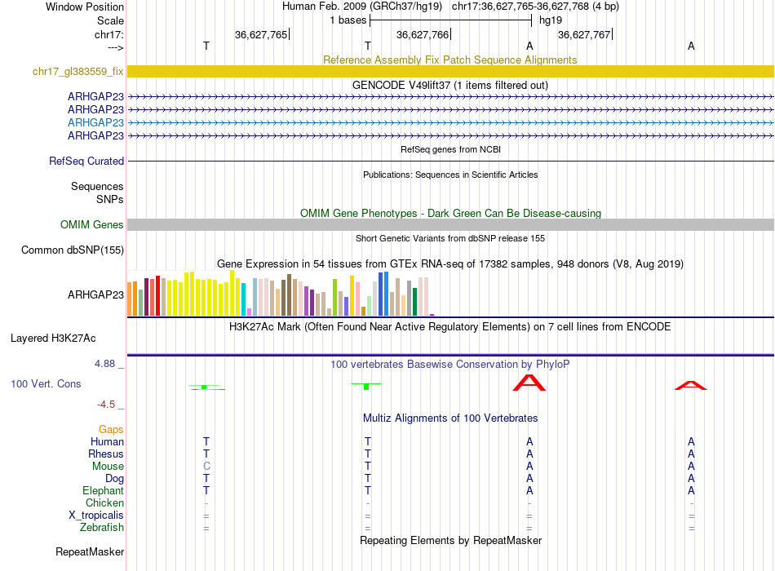This screenshot has height=571, width=775.
Task: Select the Elephant alignment row label
Action: click(103, 491)
